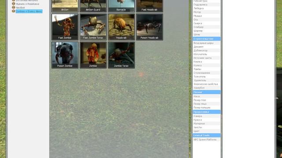Image resolution: width=282 pixels, height=158 pixels.
Task: Click the icon beside Nextbot category
Action: [x=14, y=7]
